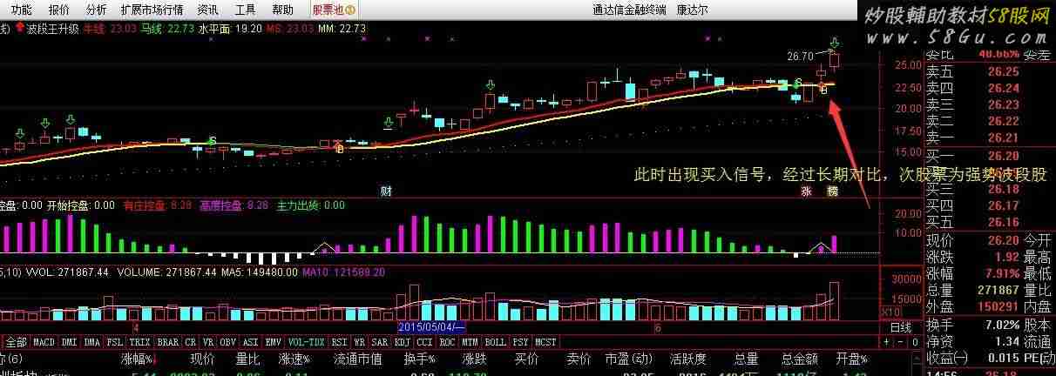Sort by 换手% column header
The height and width of the screenshot is (376, 1056).
[420, 358]
